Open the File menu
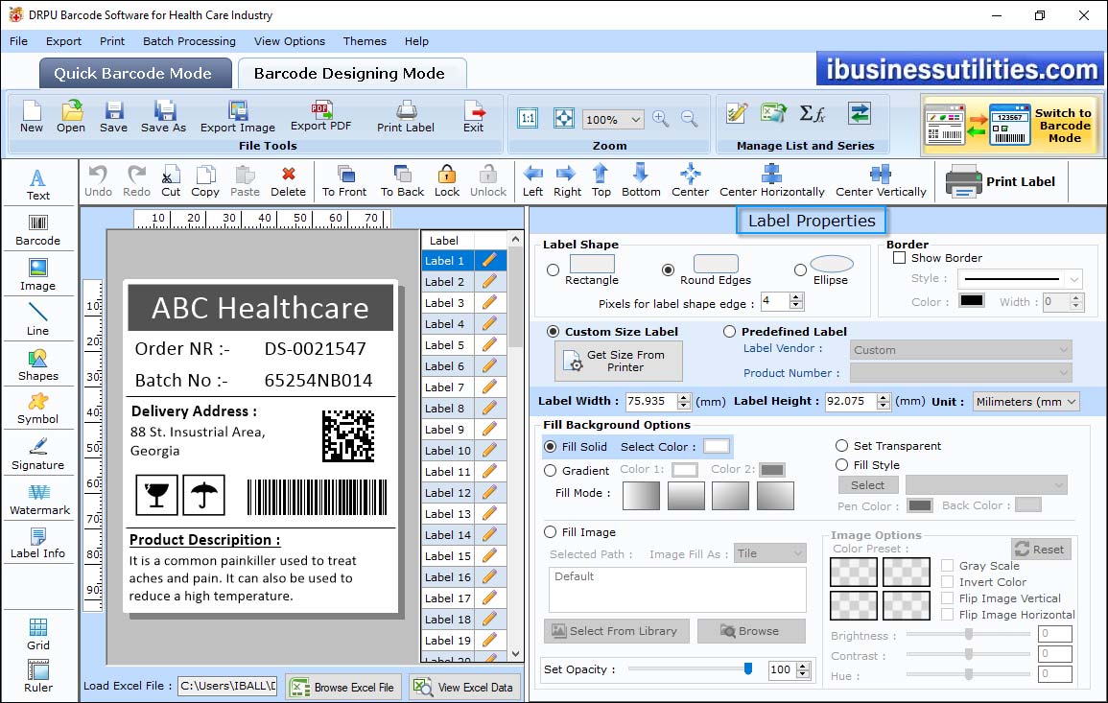This screenshot has width=1108, height=703. 18,41
